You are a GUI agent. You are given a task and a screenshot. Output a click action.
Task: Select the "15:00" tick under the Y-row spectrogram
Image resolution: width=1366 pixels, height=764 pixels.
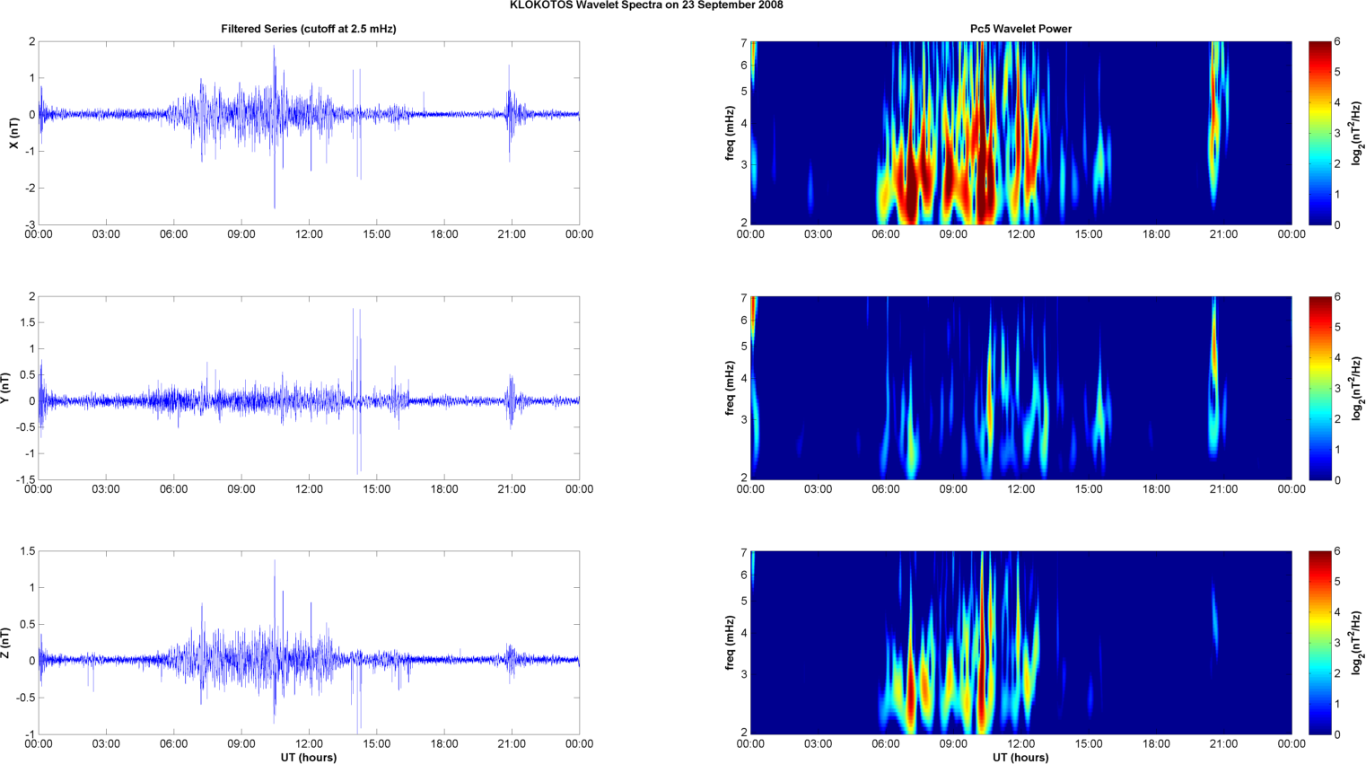coord(1089,489)
